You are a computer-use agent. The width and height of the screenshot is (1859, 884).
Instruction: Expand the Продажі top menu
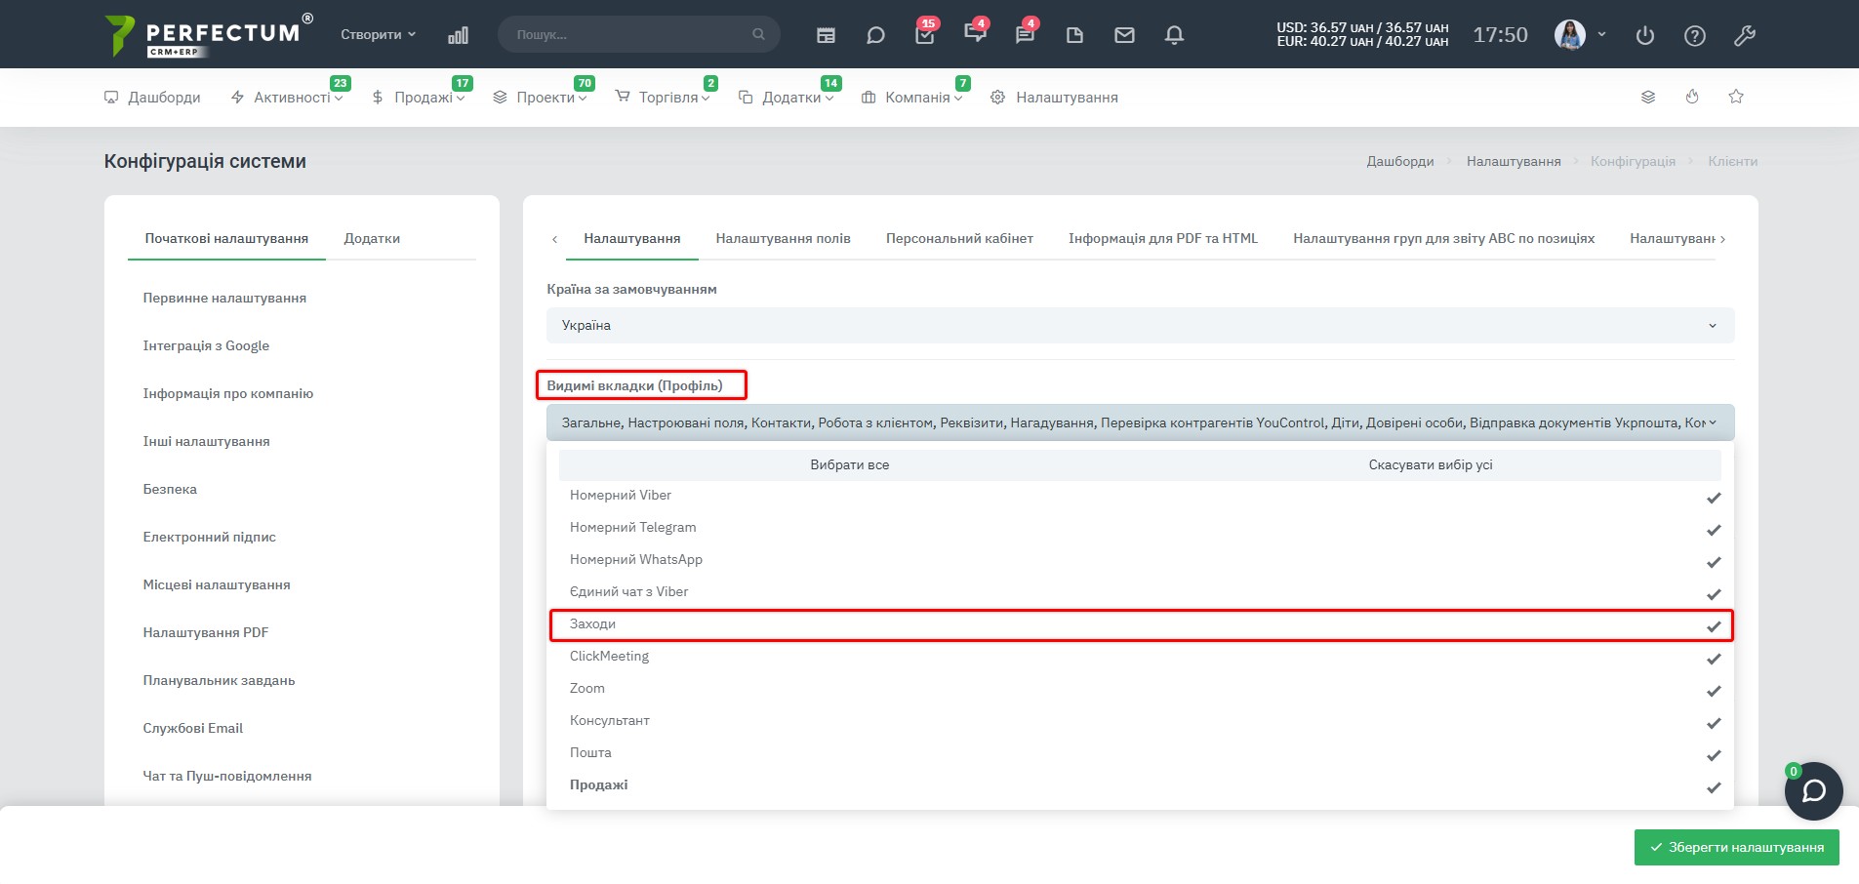(418, 98)
